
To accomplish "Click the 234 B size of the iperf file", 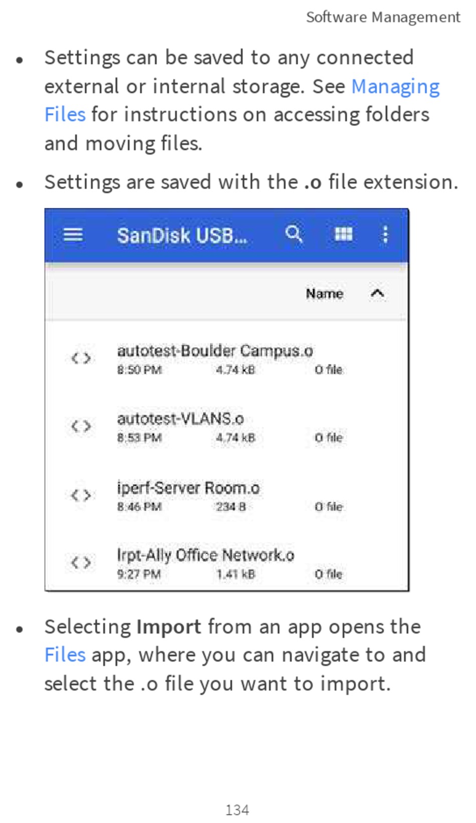I will click(231, 507).
